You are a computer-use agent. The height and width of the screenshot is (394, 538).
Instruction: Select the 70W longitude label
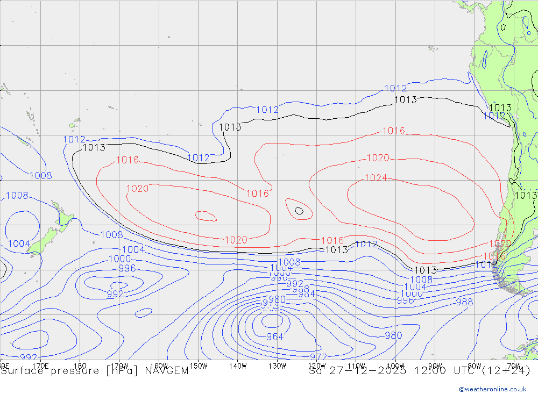[x=514, y=366]
